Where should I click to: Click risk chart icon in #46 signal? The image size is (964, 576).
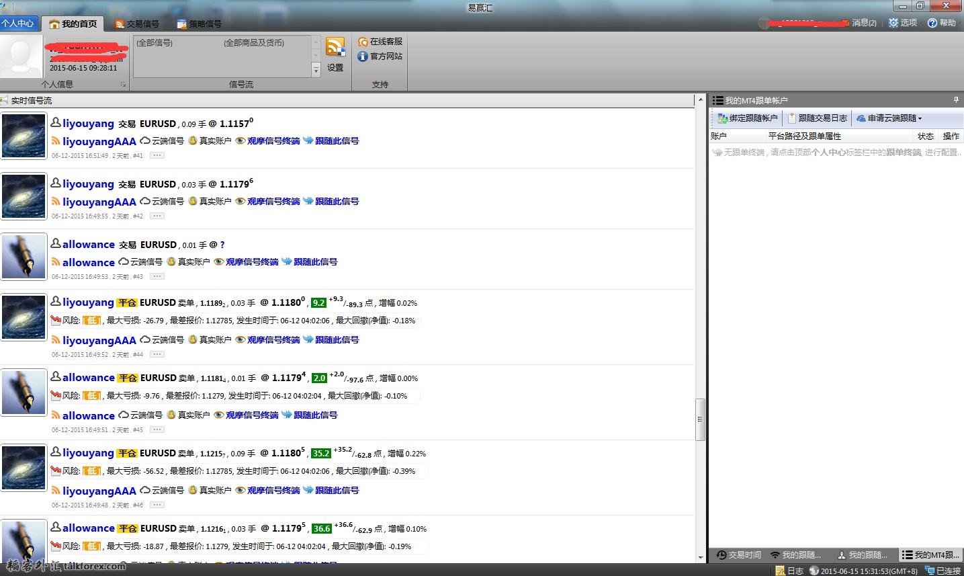pyautogui.click(x=56, y=470)
